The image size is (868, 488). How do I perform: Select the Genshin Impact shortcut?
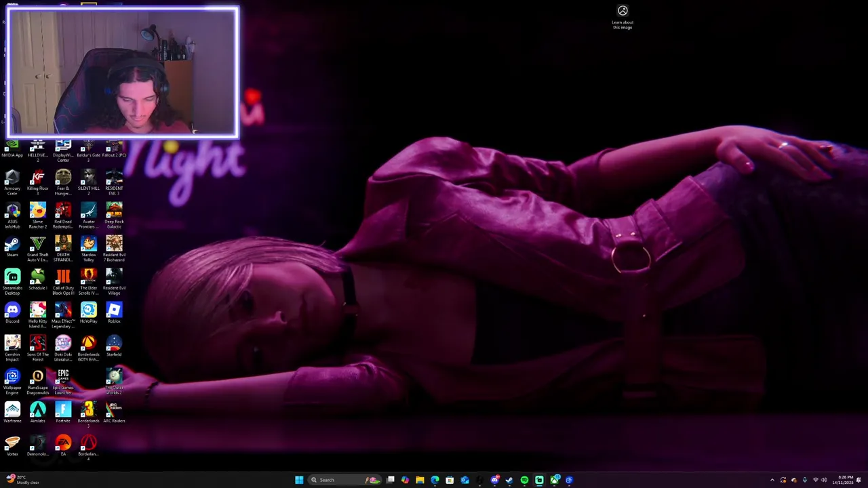click(12, 348)
